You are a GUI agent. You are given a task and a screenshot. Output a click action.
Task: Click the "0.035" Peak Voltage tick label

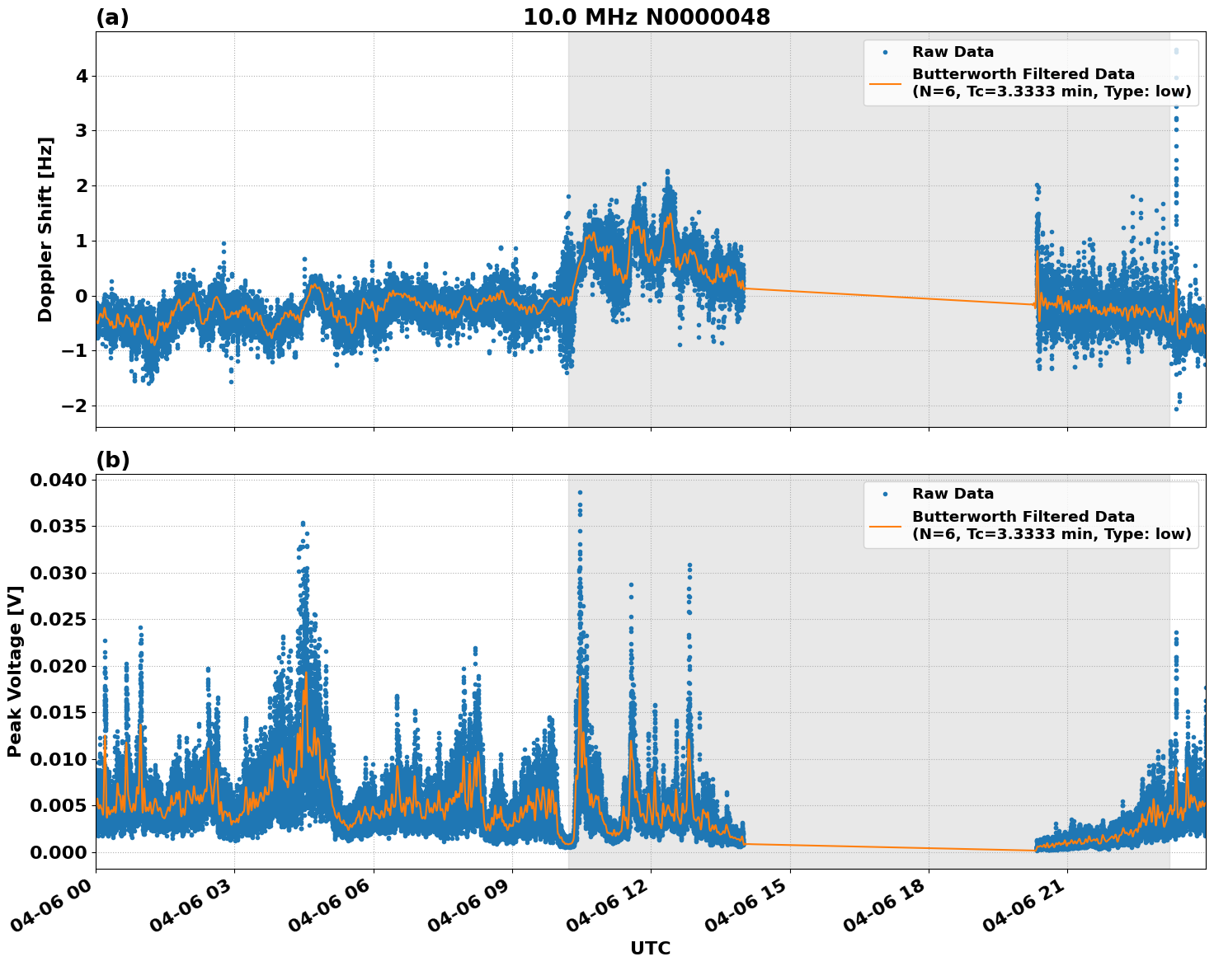58,526
